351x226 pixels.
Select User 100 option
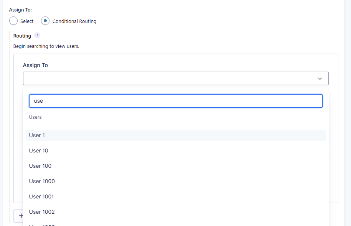(x=40, y=166)
